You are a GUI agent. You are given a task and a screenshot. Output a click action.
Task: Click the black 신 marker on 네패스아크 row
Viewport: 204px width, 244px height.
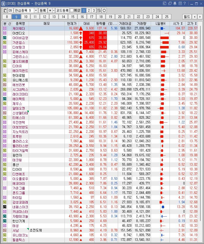(5, 207)
